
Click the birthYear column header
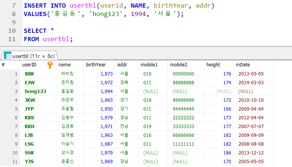point(96,65)
